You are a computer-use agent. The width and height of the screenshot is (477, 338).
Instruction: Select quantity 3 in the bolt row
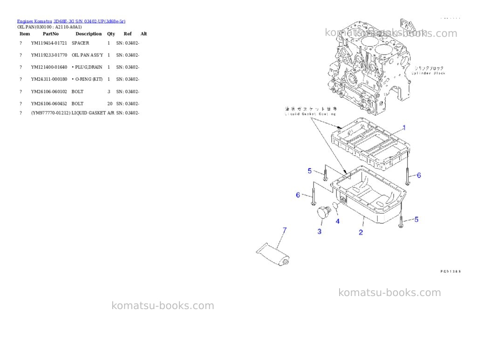point(109,92)
